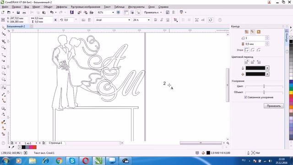Select the Crop tool in the toolbox
293x165 pixels.
(x=3, y=41)
